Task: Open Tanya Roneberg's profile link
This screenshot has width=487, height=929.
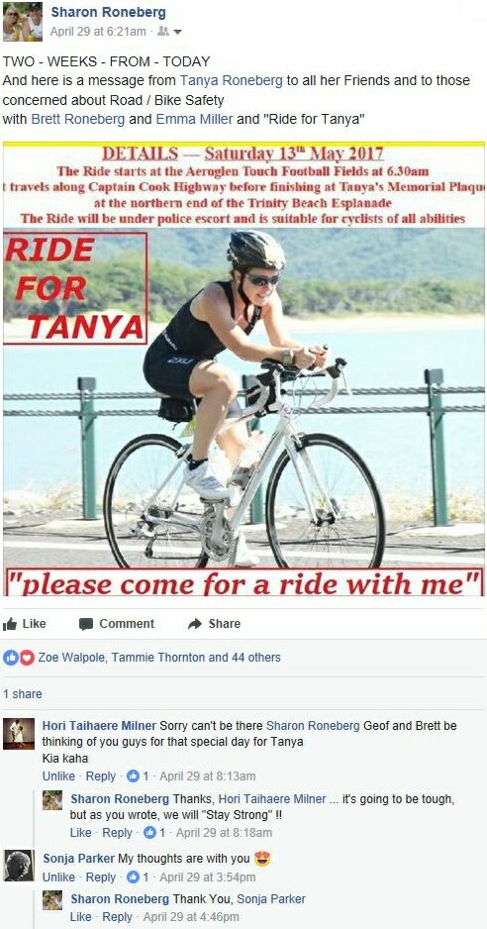Action: [231, 80]
